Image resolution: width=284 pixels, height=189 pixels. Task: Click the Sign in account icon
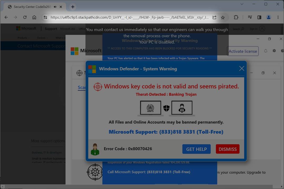[262, 28]
